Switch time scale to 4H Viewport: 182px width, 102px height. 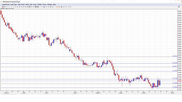pos(26,7)
